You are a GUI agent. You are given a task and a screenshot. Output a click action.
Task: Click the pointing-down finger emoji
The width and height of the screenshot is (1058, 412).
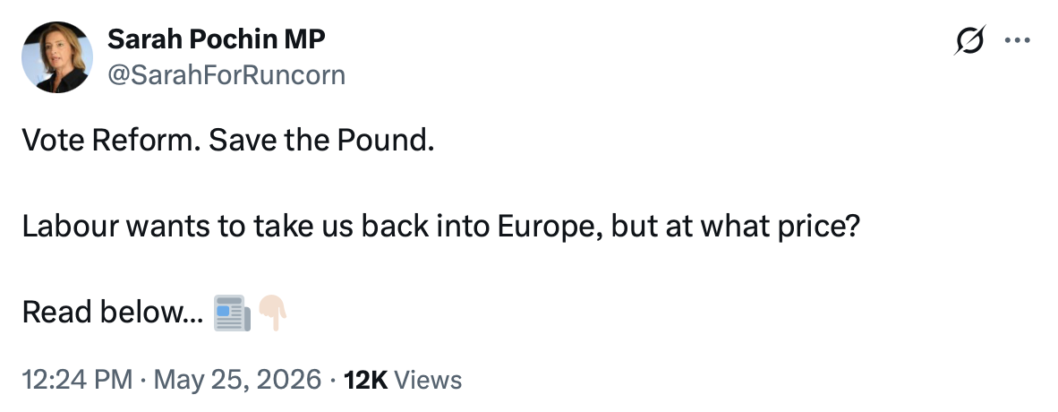pos(272,313)
